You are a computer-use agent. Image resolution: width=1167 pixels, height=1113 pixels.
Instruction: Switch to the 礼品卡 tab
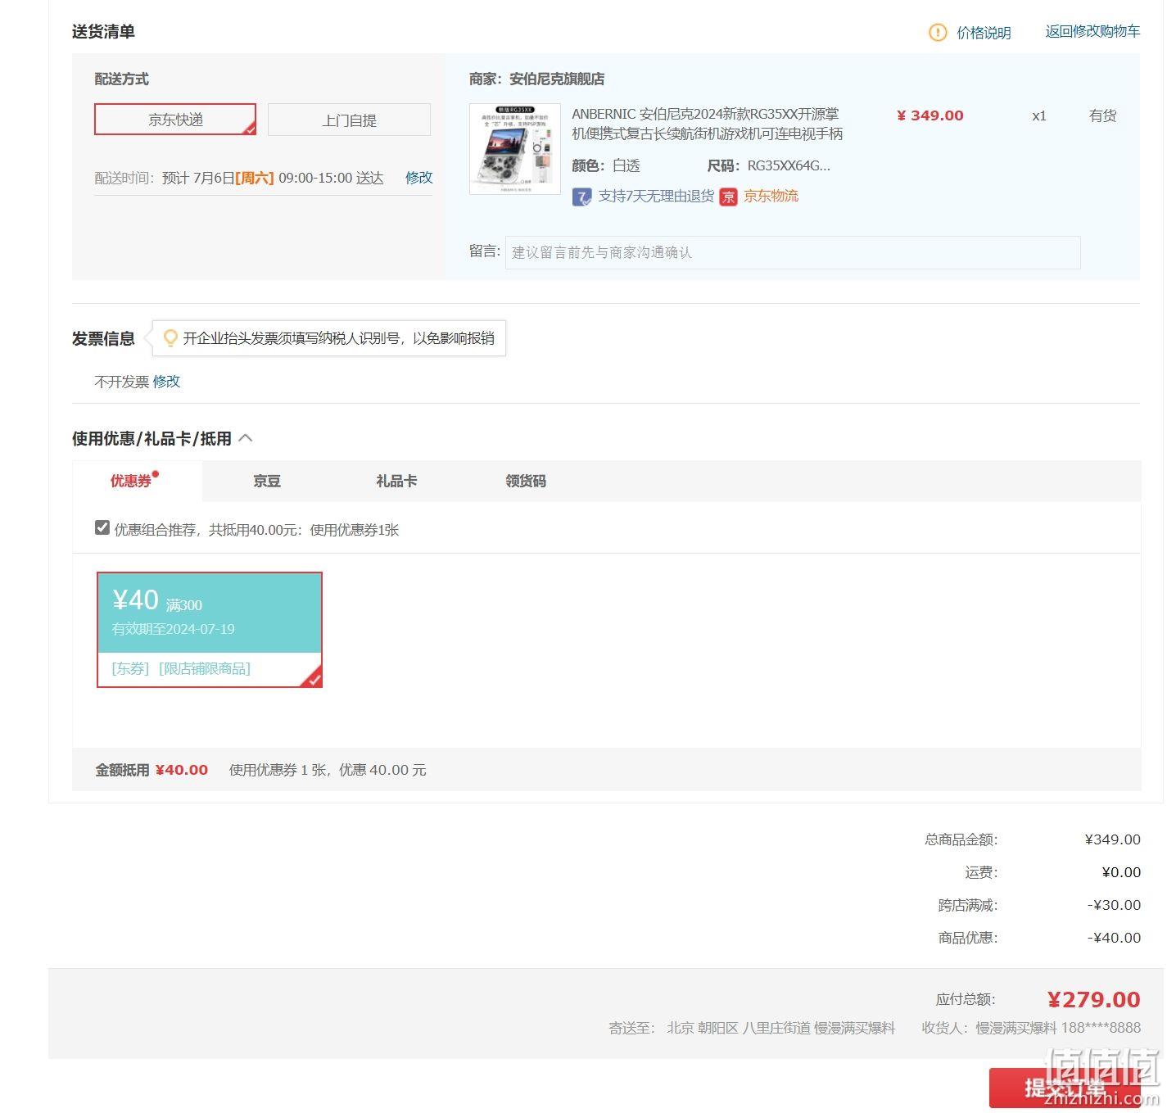(396, 481)
